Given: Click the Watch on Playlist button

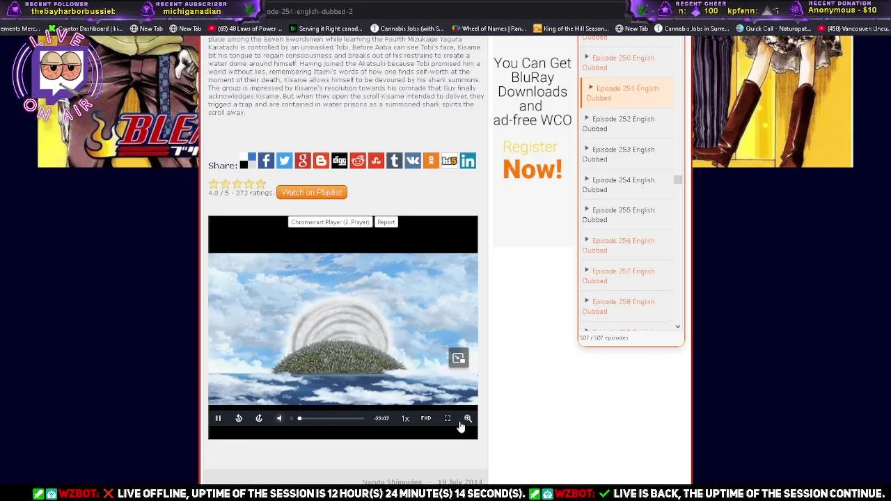Looking at the screenshot, I should click(312, 192).
